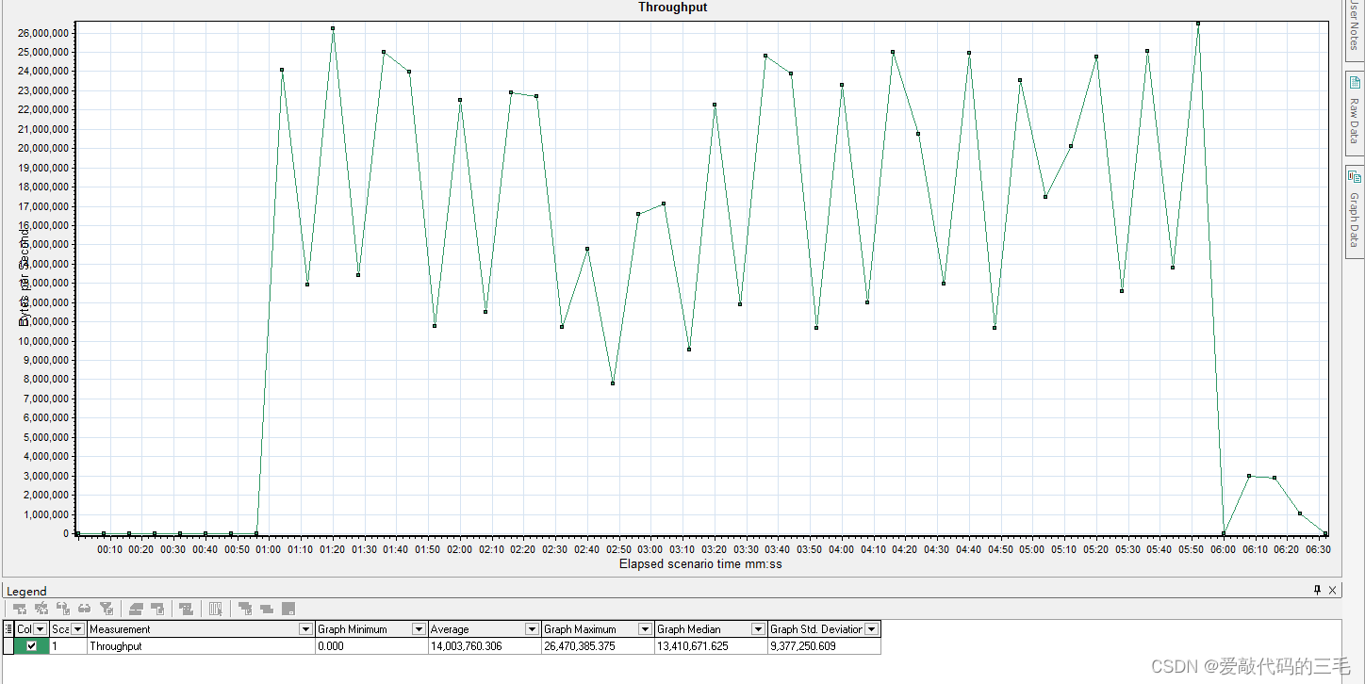The width and height of the screenshot is (1365, 684).
Task: Open the Graph Maximum column dropdown
Action: (645, 629)
